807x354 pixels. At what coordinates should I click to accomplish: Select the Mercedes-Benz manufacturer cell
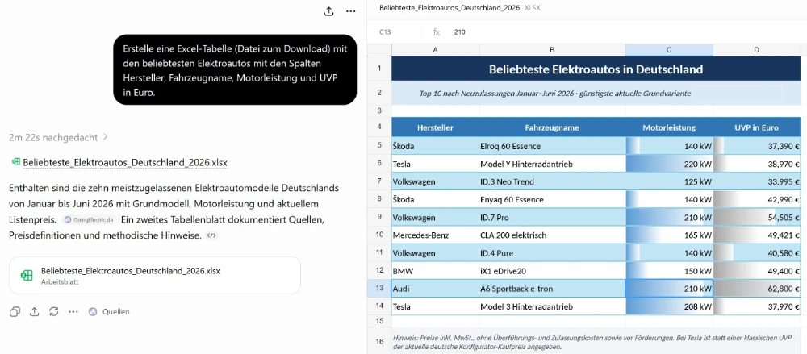pyautogui.click(x=436, y=235)
